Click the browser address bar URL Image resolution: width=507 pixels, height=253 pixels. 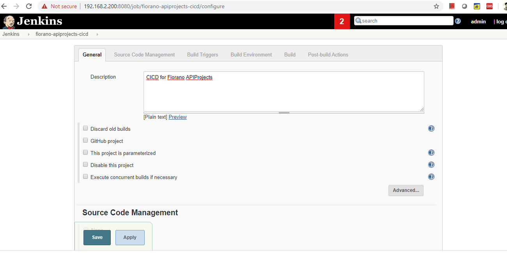point(154,6)
